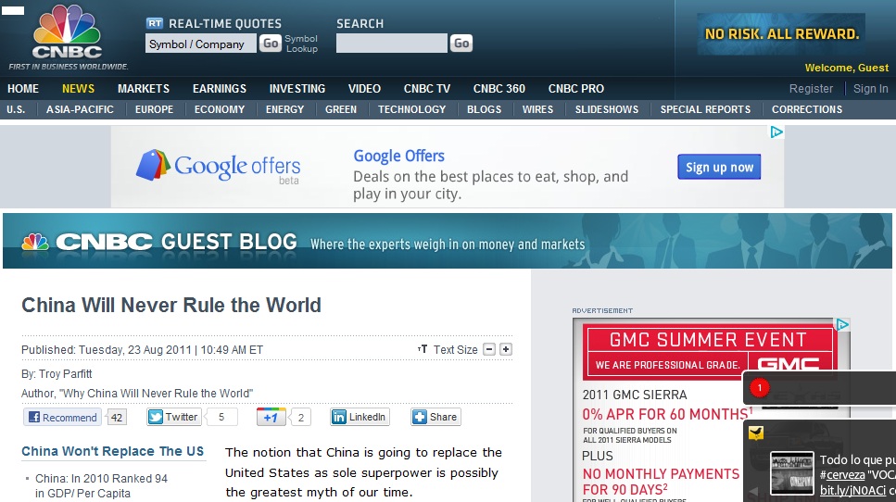The height and width of the screenshot is (502, 896).
Task: Click the CNBC peacock logo
Action: click(68, 32)
